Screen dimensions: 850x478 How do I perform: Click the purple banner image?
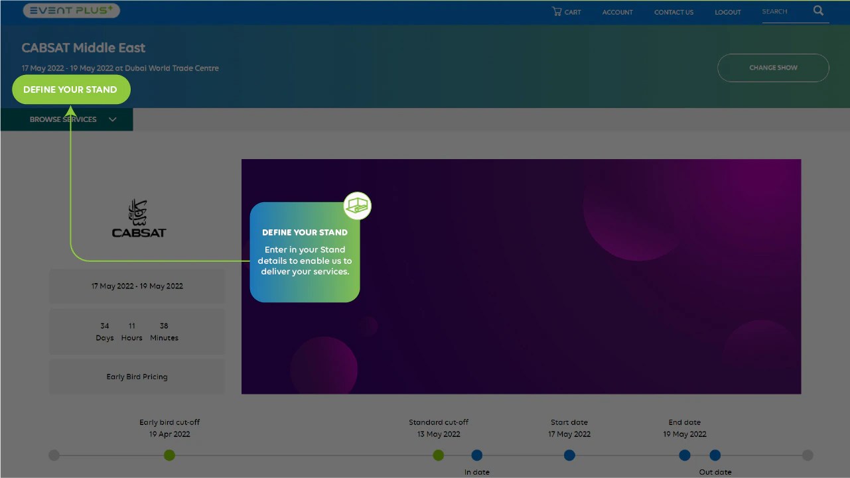pyautogui.click(x=521, y=276)
